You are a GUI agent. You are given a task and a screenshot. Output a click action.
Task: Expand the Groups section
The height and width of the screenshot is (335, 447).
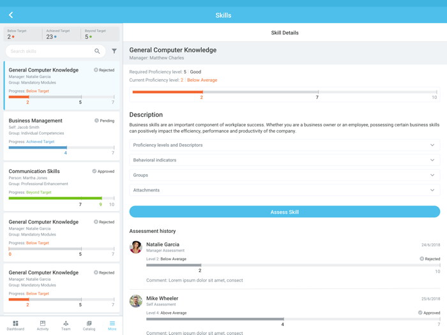click(x=285, y=175)
